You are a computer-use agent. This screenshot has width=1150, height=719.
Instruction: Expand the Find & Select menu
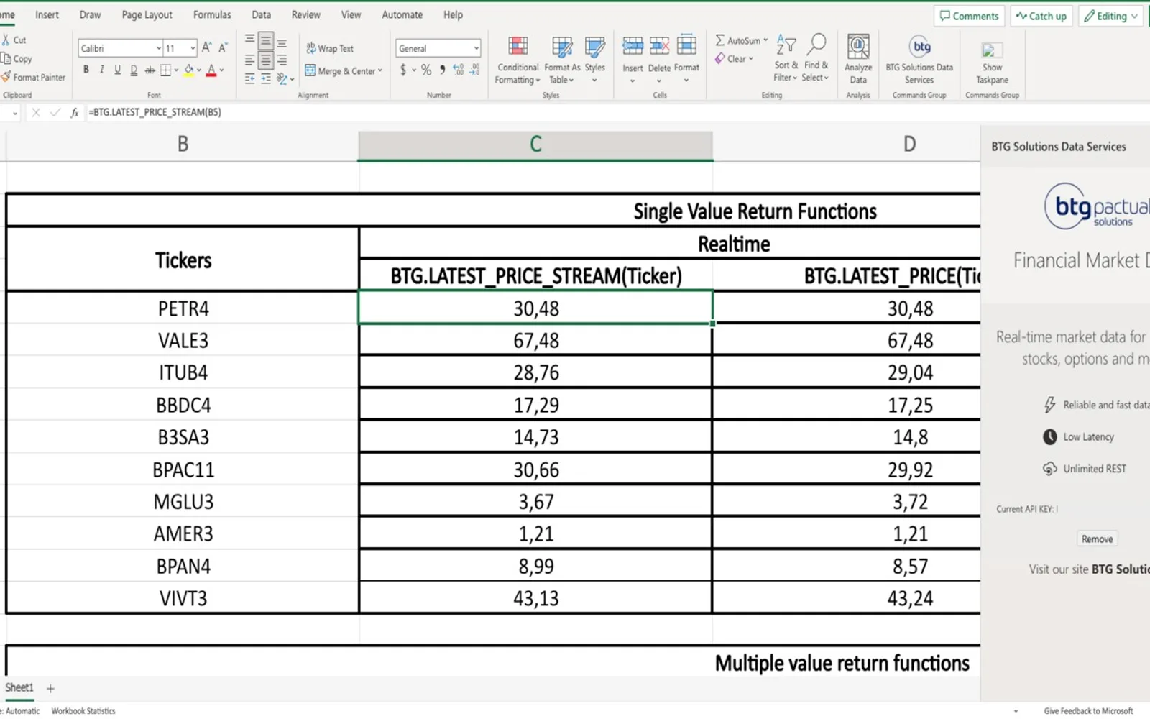(816, 59)
